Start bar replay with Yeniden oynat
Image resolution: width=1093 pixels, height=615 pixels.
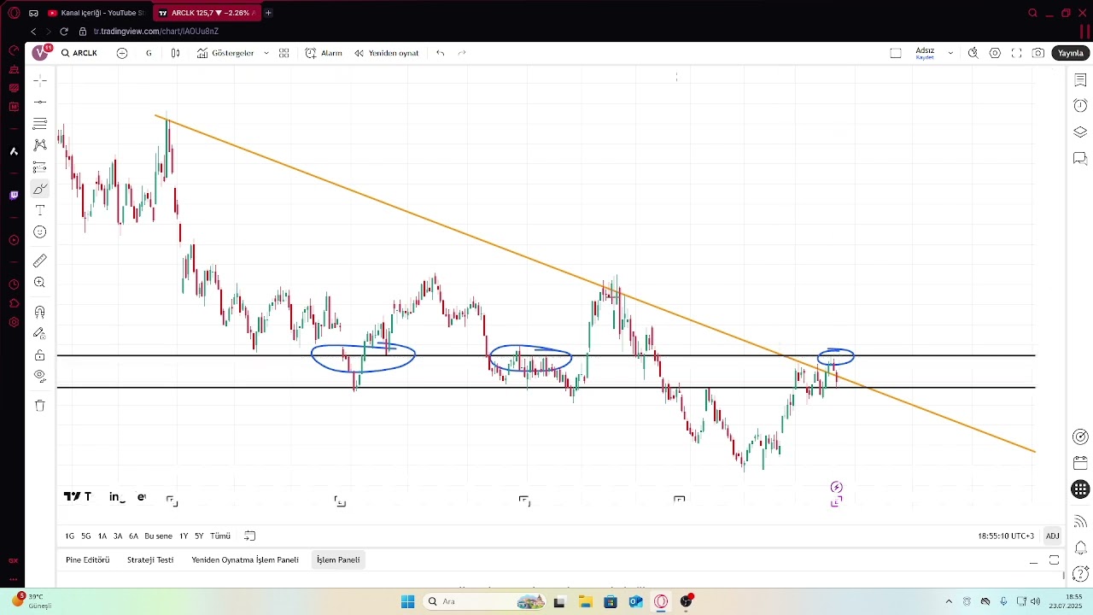[x=387, y=53]
